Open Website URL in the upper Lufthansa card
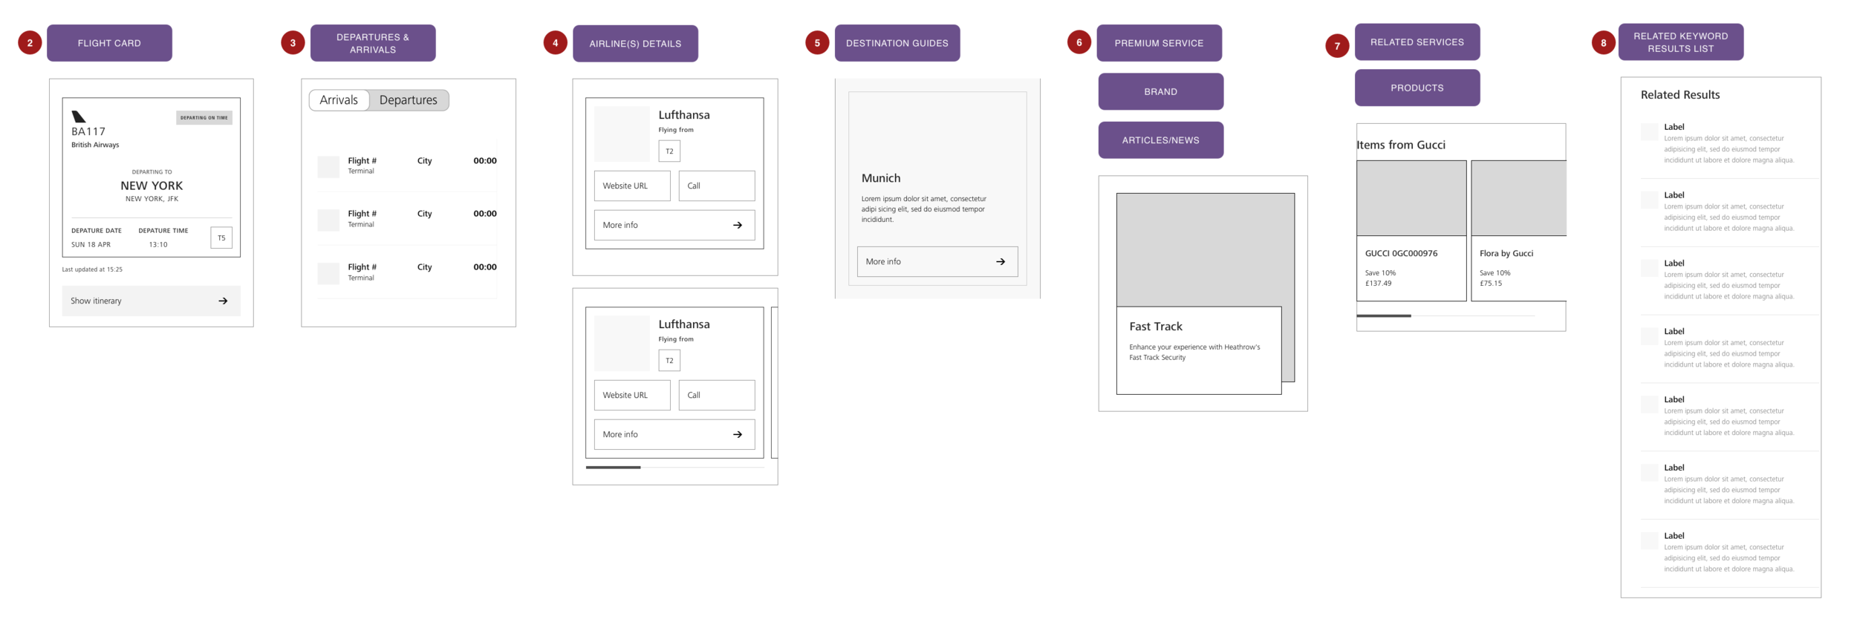 coord(632,186)
